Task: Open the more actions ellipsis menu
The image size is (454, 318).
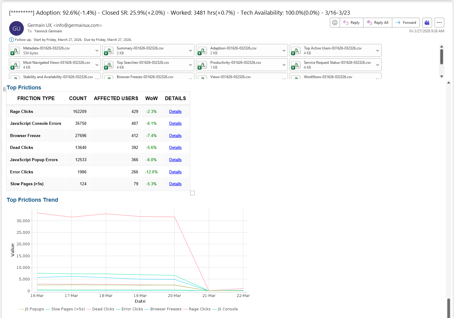Action: pos(439,23)
